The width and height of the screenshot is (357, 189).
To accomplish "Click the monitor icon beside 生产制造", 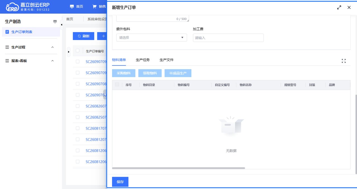I will [x=55, y=22].
